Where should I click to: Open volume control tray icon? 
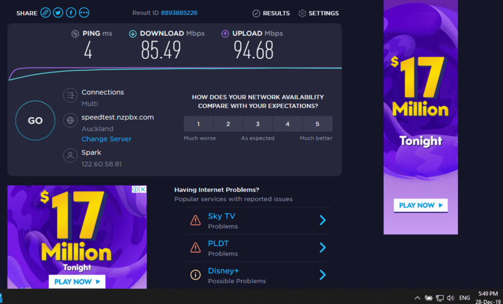pyautogui.click(x=450, y=298)
